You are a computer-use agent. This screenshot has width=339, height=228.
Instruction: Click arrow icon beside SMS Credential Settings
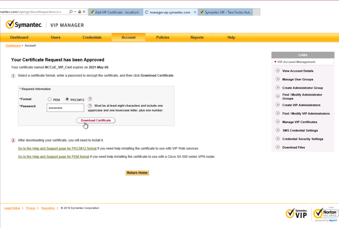tap(277, 130)
